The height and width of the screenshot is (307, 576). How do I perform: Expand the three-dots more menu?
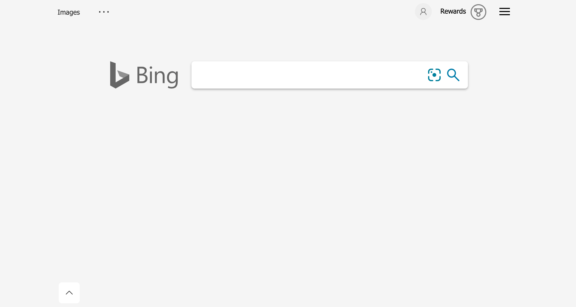click(104, 12)
